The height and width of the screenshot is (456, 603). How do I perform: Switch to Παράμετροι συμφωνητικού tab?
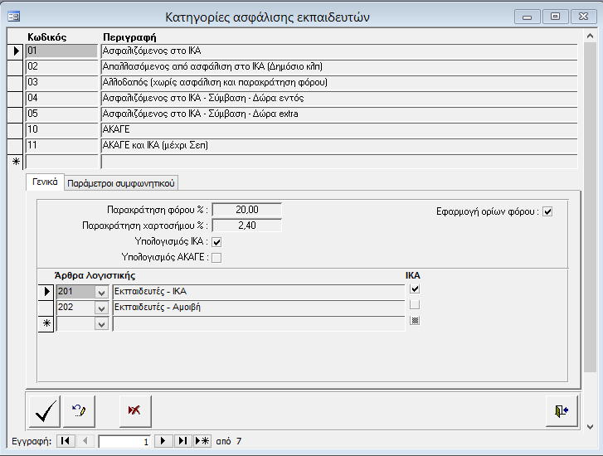tap(121, 183)
